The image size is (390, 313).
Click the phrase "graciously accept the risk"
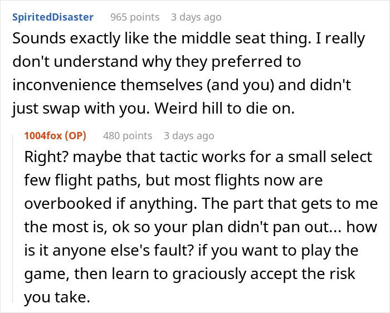pyautogui.click(x=264, y=274)
